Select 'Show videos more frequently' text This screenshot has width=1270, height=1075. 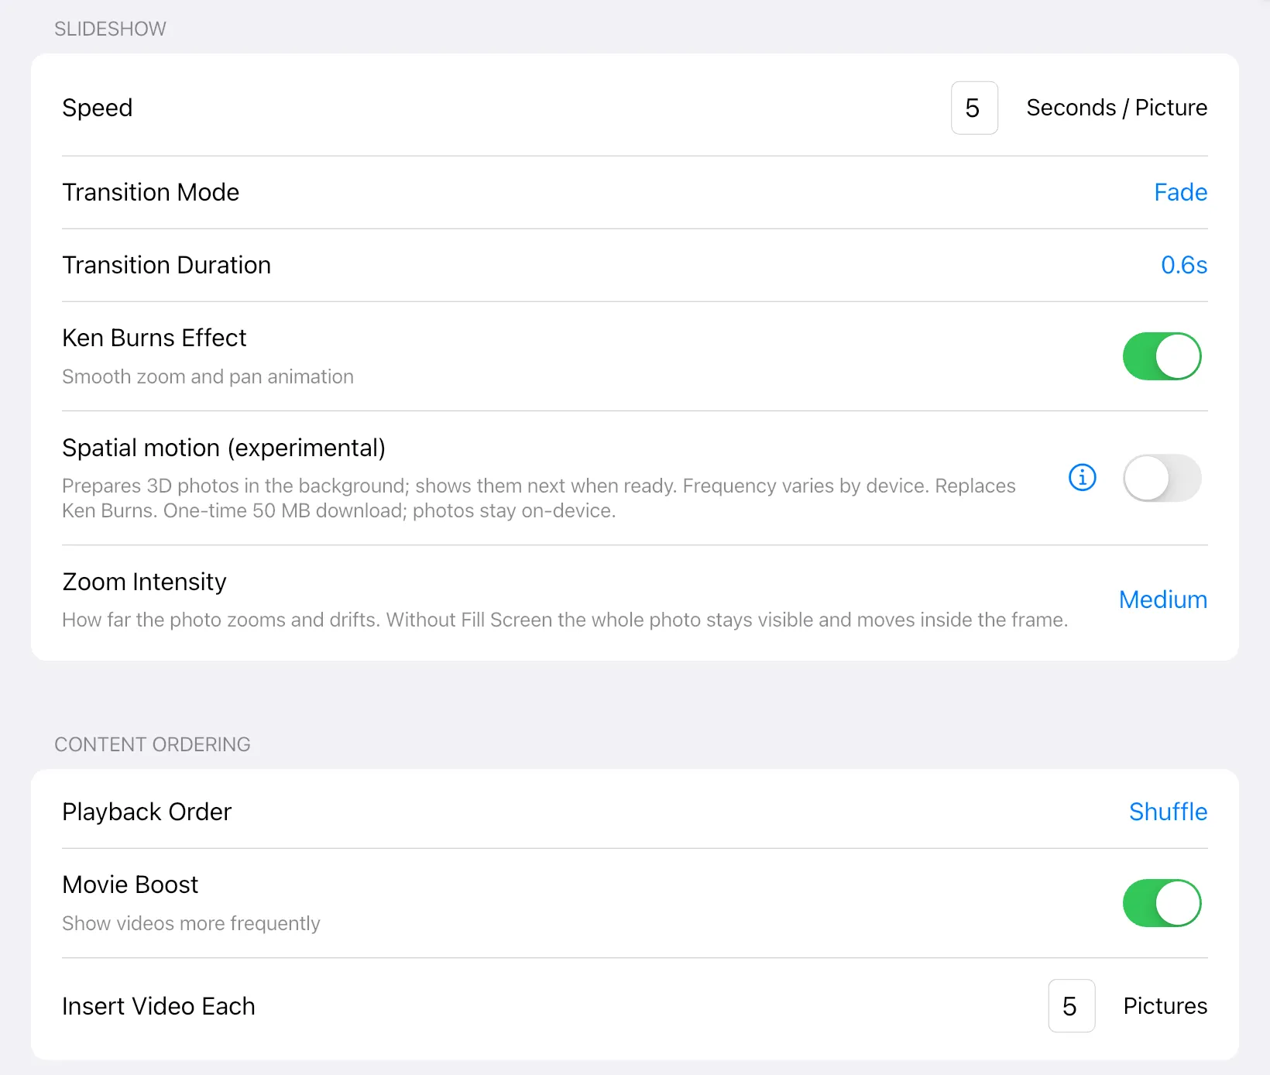point(191,923)
